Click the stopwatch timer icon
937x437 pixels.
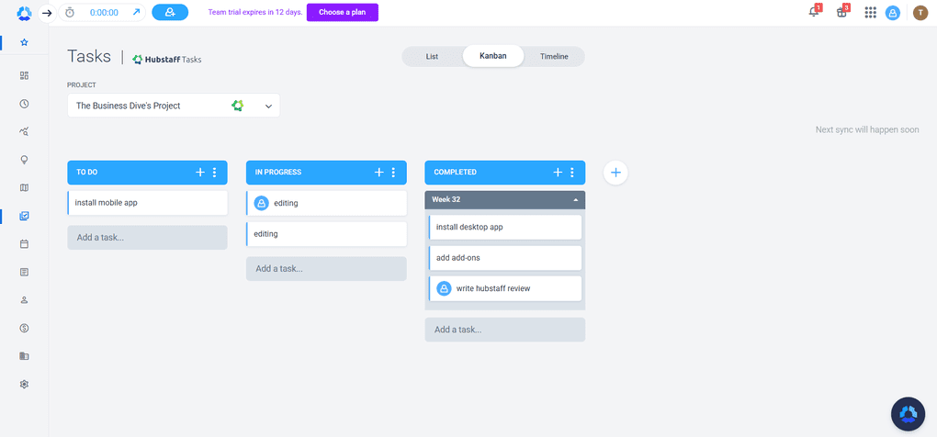coord(70,13)
